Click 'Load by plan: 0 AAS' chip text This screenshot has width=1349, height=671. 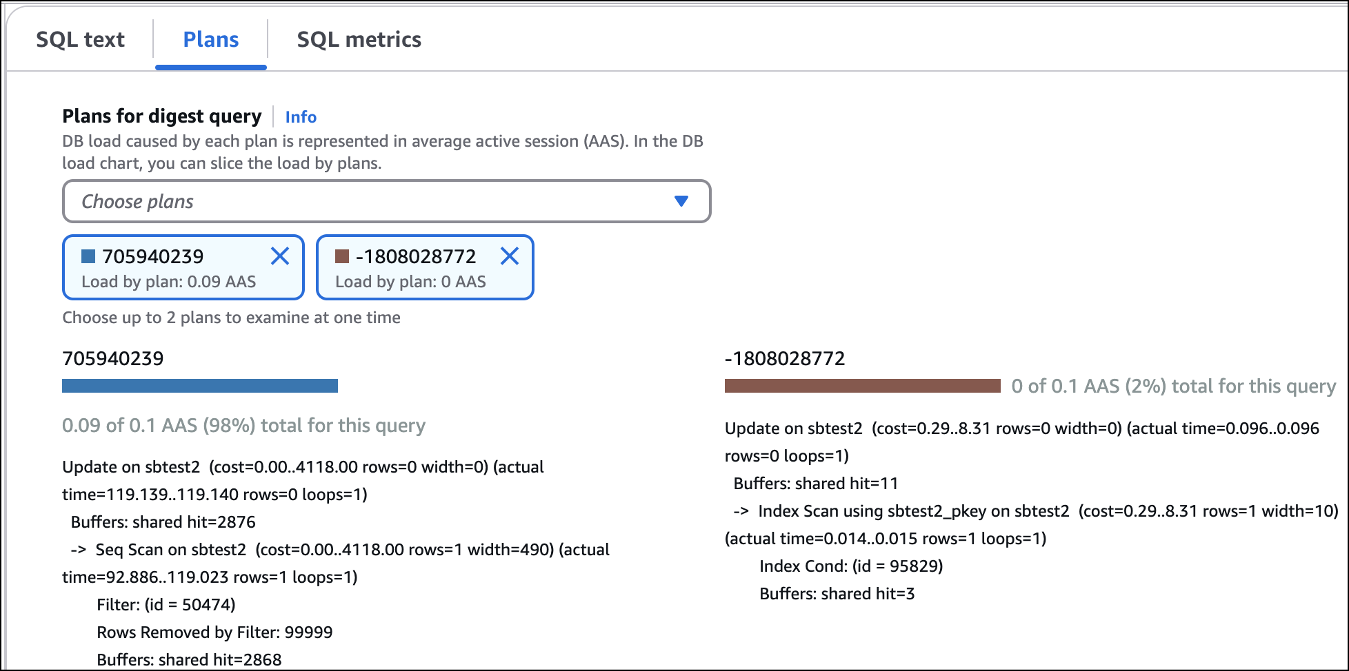410,282
